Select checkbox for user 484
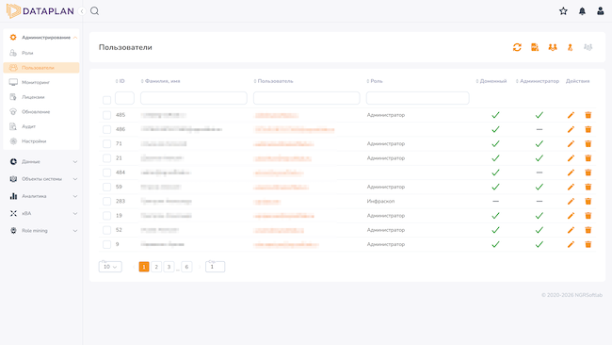This screenshot has width=612, height=345. (106, 172)
